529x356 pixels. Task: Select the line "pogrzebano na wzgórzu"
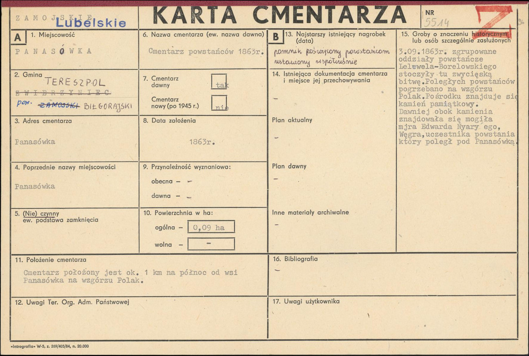pyautogui.click(x=446, y=89)
